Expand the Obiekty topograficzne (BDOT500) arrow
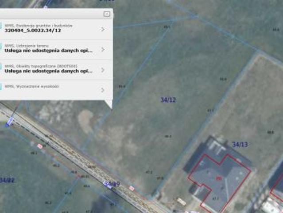Viewport: 283px width, 213px height. tap(103, 70)
